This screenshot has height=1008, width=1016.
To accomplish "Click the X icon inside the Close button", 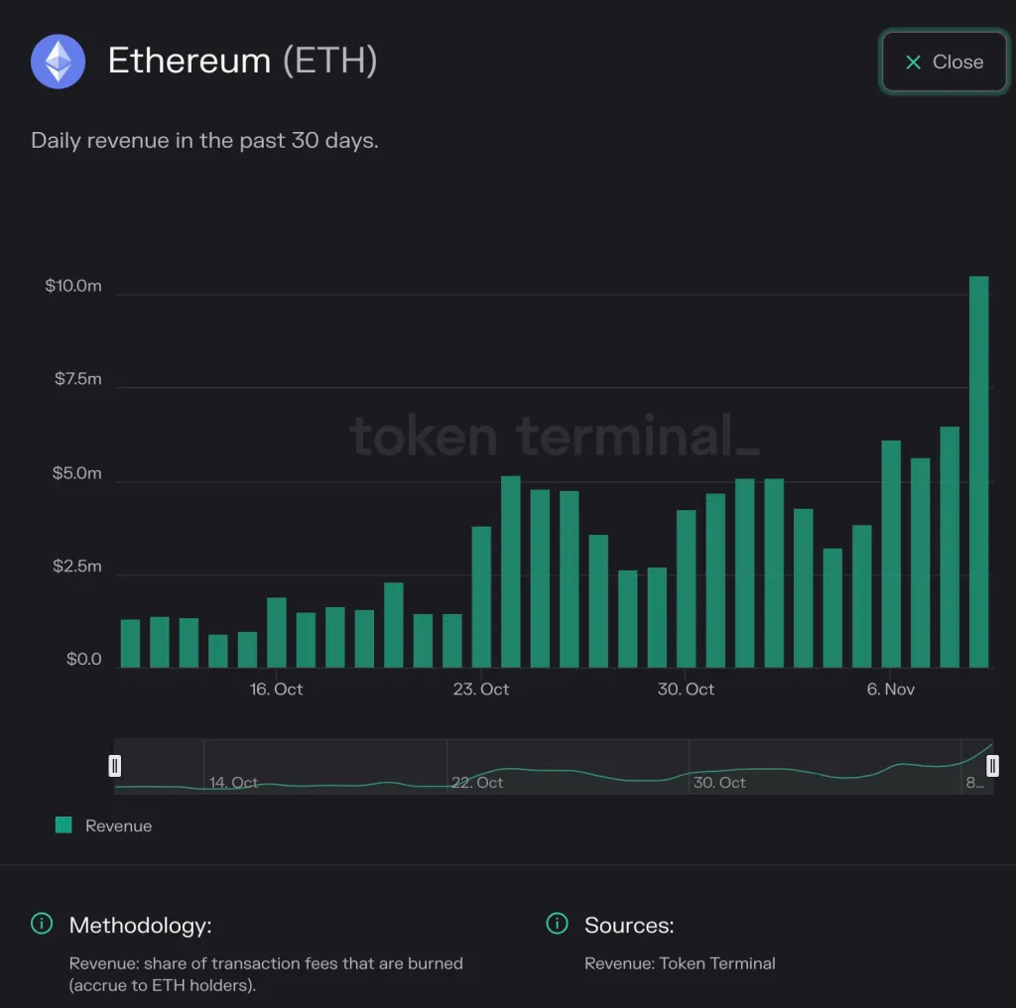I will point(913,62).
